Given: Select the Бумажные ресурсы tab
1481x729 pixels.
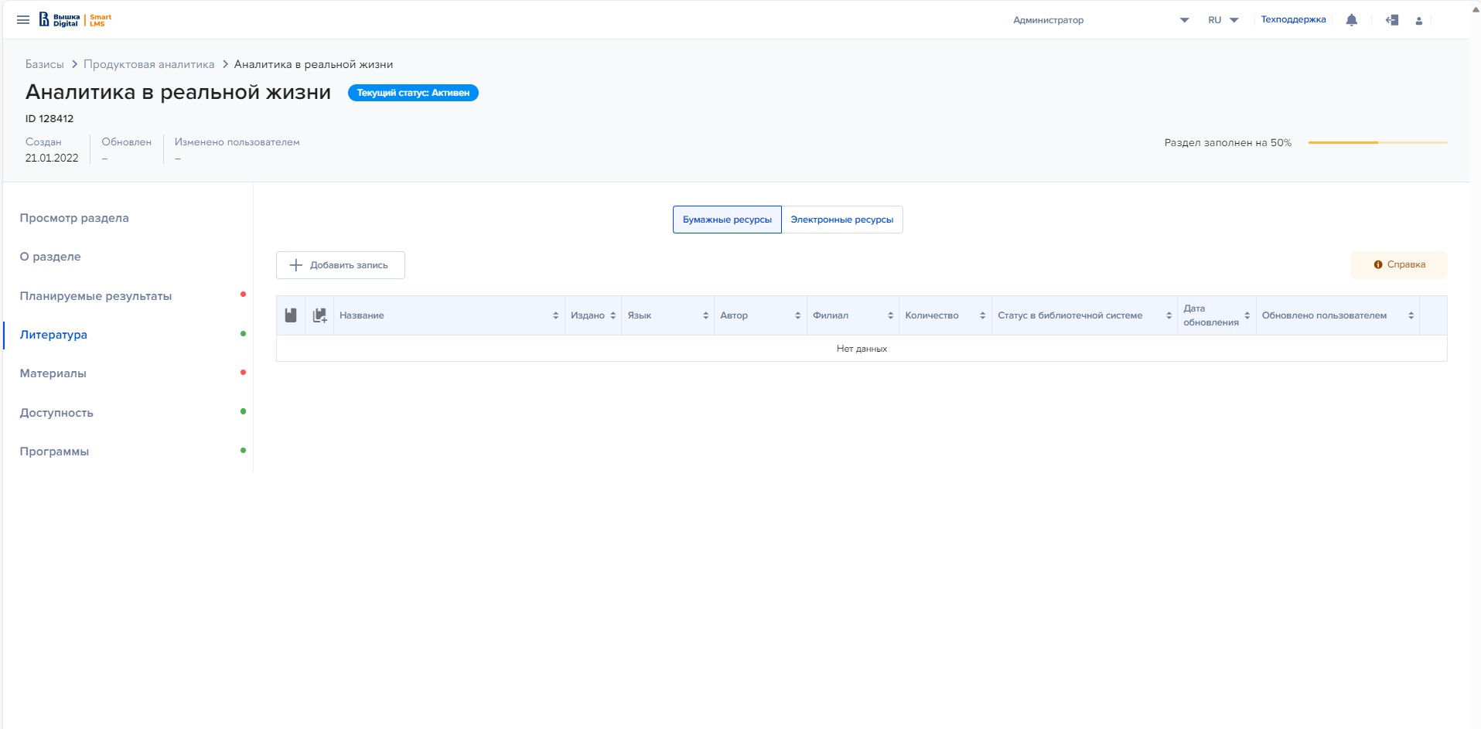Looking at the screenshot, I should click(727, 220).
